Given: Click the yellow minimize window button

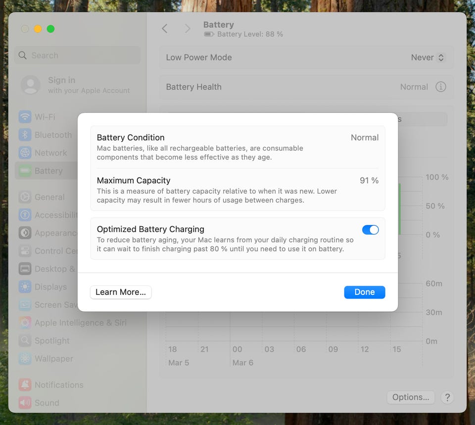Looking at the screenshot, I should click(38, 29).
